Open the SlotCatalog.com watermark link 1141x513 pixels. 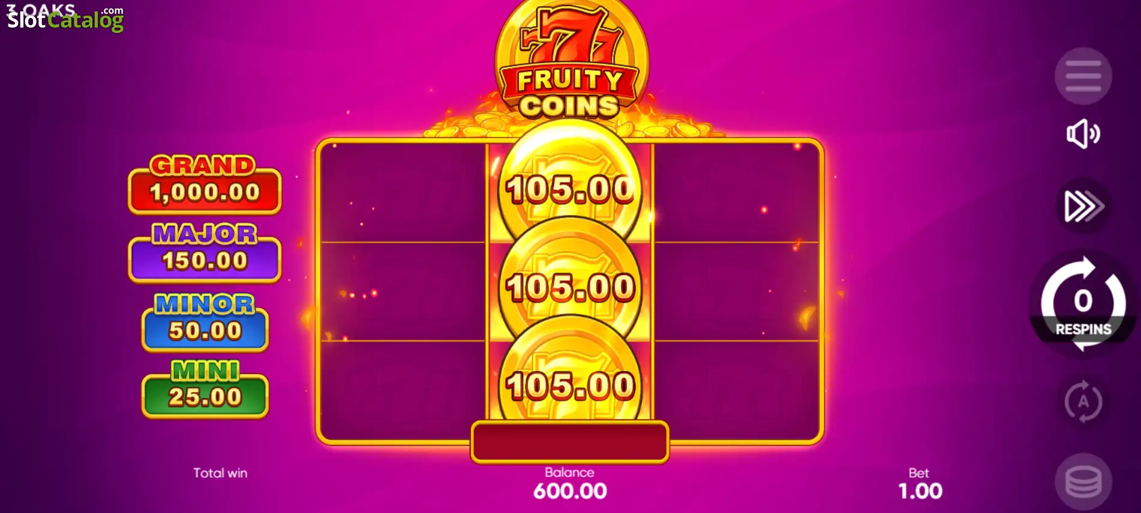pyautogui.click(x=65, y=17)
